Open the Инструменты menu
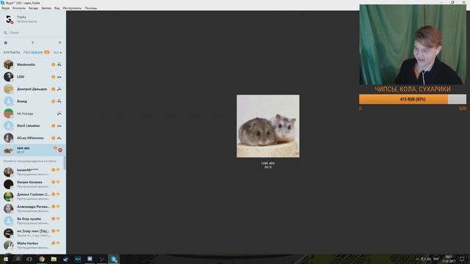The width and height of the screenshot is (470, 264). pos(72,8)
